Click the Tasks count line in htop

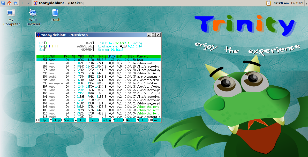pos(120,43)
